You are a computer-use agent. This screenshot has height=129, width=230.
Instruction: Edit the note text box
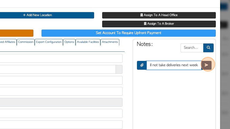[x=174, y=65]
